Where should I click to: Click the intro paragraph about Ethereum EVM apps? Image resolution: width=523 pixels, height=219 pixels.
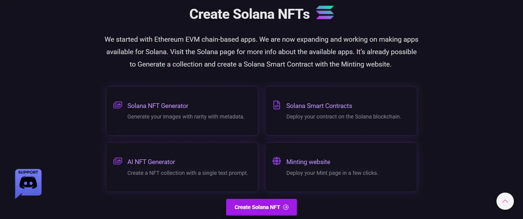tap(261, 52)
